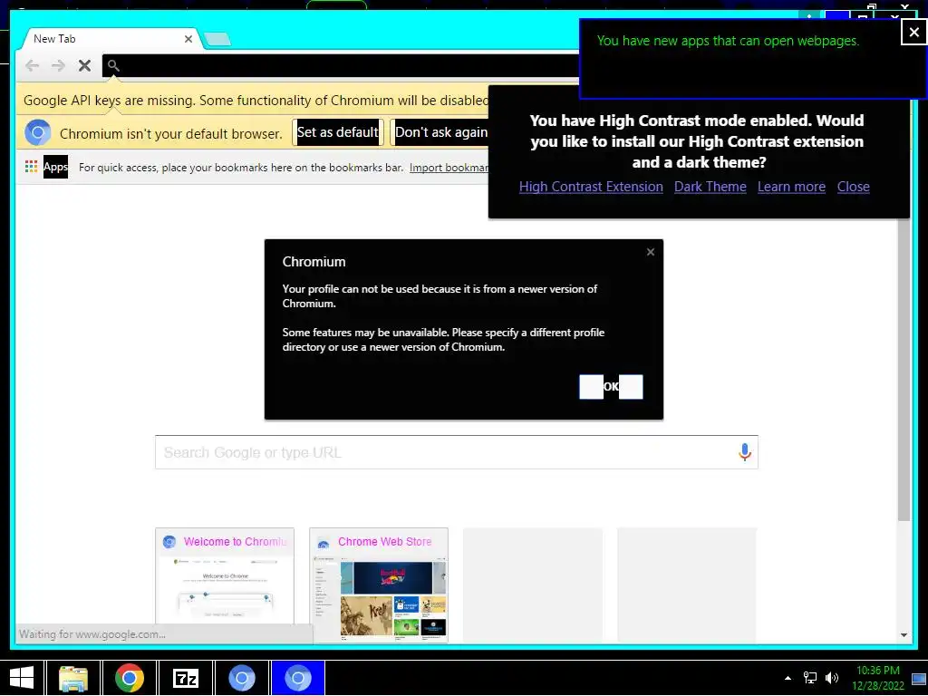
Task: Click the search magnifier in the address bar
Action: coord(113,65)
